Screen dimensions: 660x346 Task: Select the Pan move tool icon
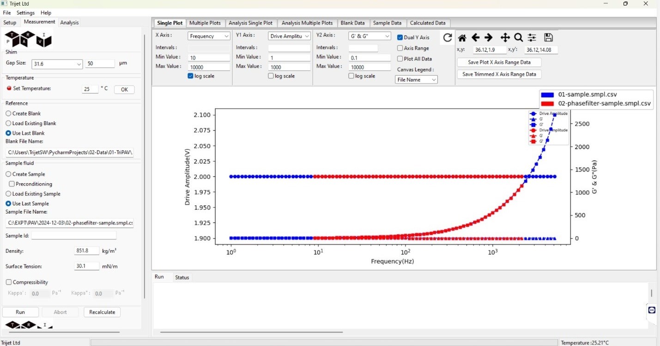click(505, 38)
